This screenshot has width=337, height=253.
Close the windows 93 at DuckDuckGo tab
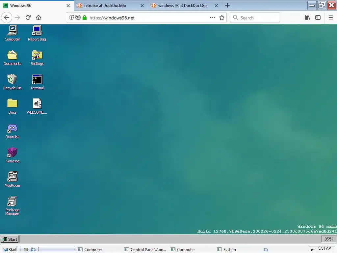click(x=216, y=6)
